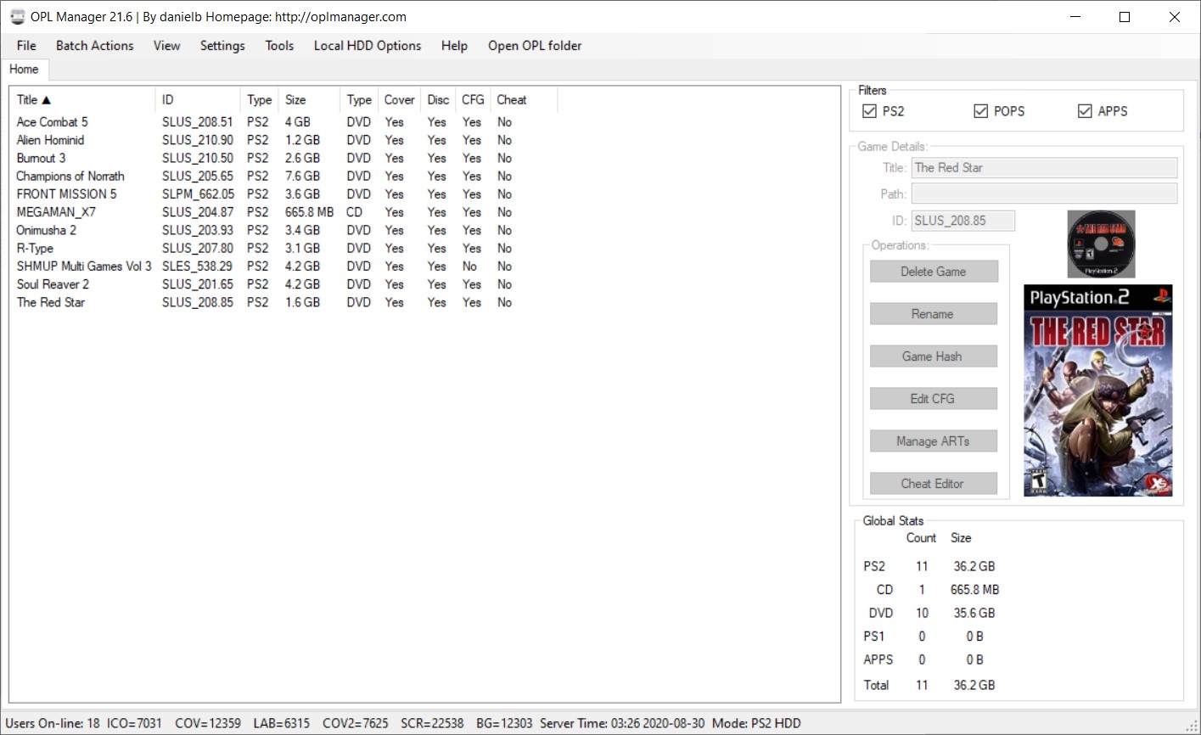Click The Red Star cover art image
Screen dimensions: 1201x735
pyautogui.click(x=1098, y=390)
